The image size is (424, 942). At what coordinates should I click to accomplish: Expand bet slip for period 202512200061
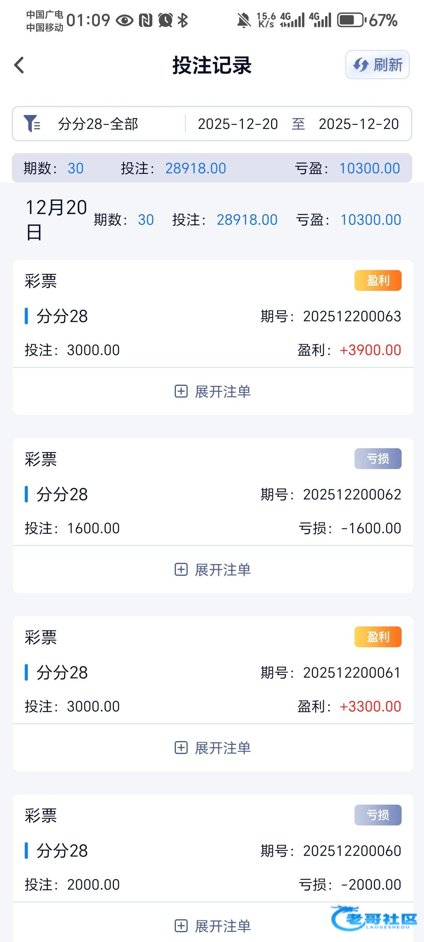coord(213,748)
